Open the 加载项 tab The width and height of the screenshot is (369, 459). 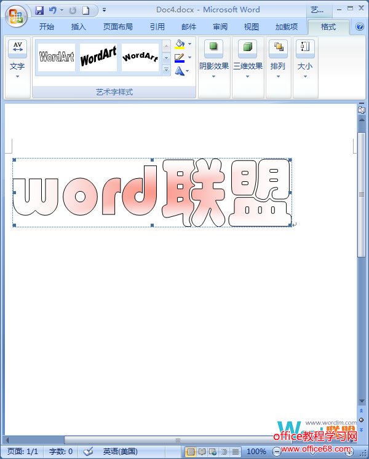pos(287,27)
